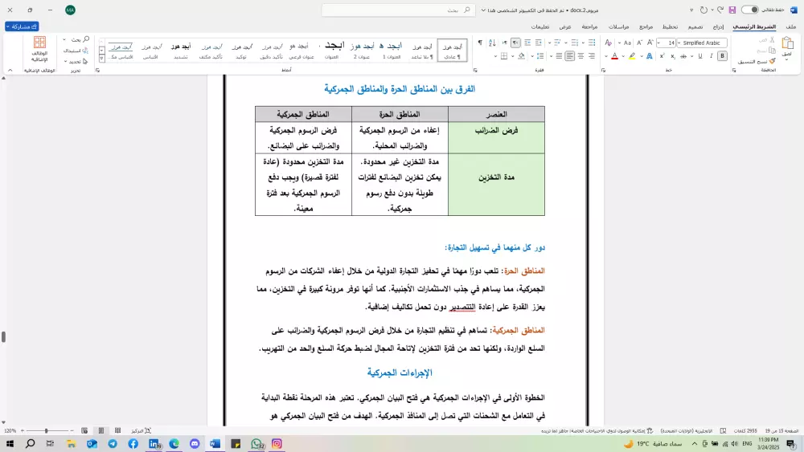
Task: Toggle Underline formatting button
Action: (700, 56)
